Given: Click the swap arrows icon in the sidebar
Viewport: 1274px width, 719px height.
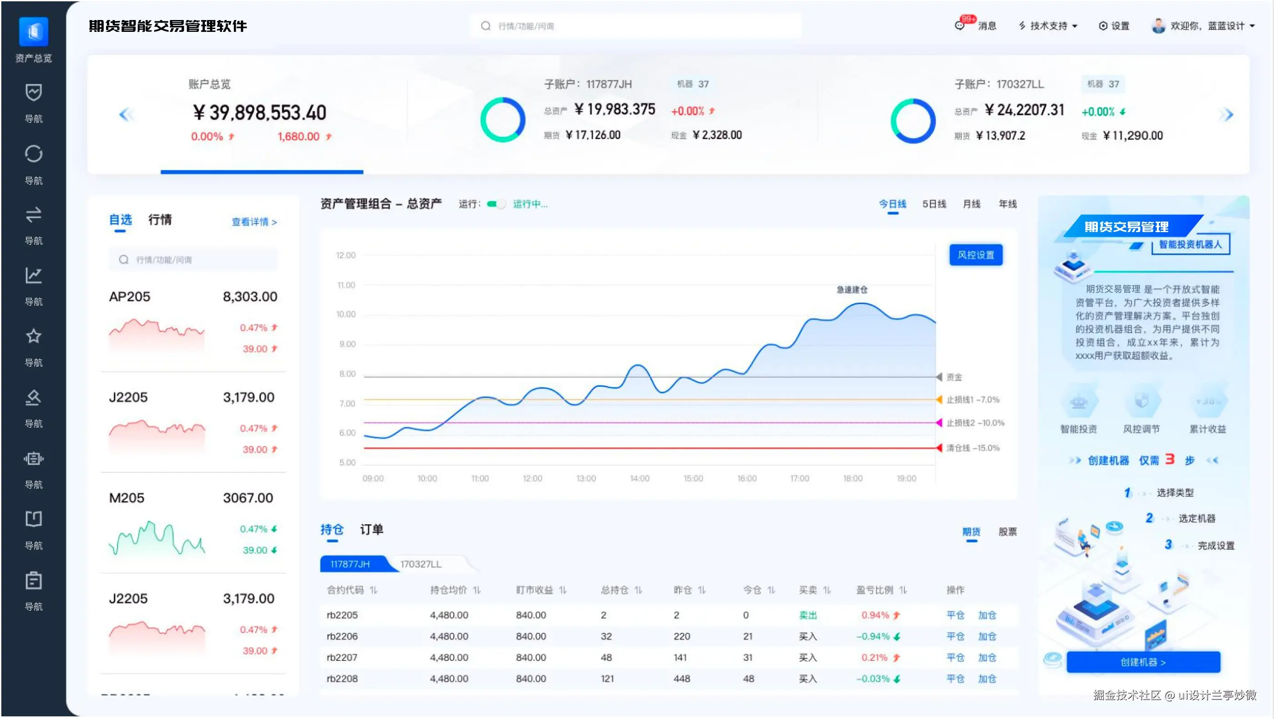Looking at the screenshot, I should click(x=33, y=215).
